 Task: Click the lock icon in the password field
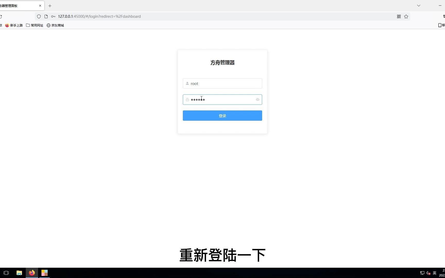coord(187,100)
